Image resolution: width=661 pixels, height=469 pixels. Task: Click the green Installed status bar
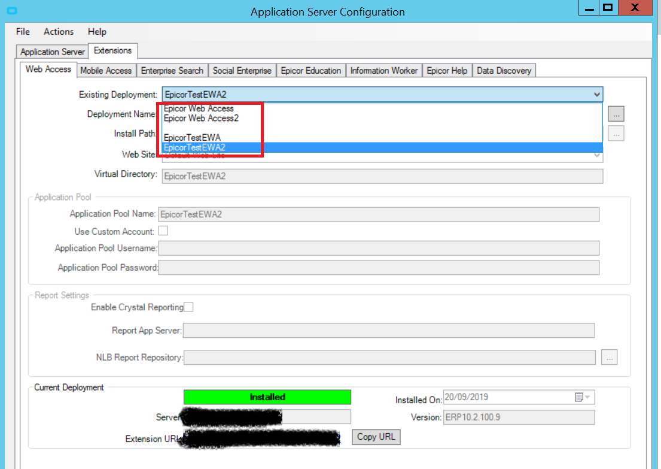267,397
